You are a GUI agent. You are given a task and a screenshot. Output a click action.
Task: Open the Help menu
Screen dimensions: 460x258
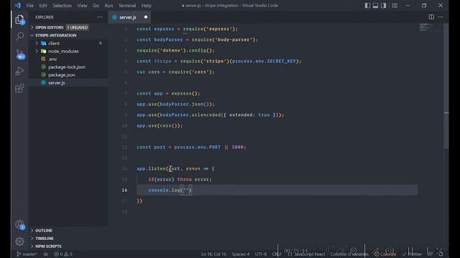click(x=147, y=5)
